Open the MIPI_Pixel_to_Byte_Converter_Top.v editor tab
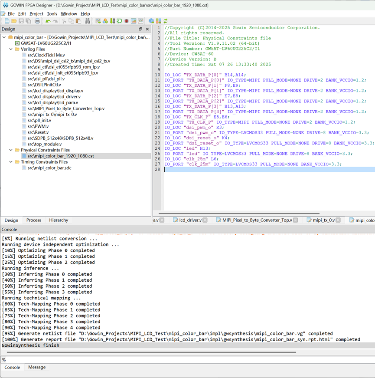This screenshot has height=378, width=375. 257,220
